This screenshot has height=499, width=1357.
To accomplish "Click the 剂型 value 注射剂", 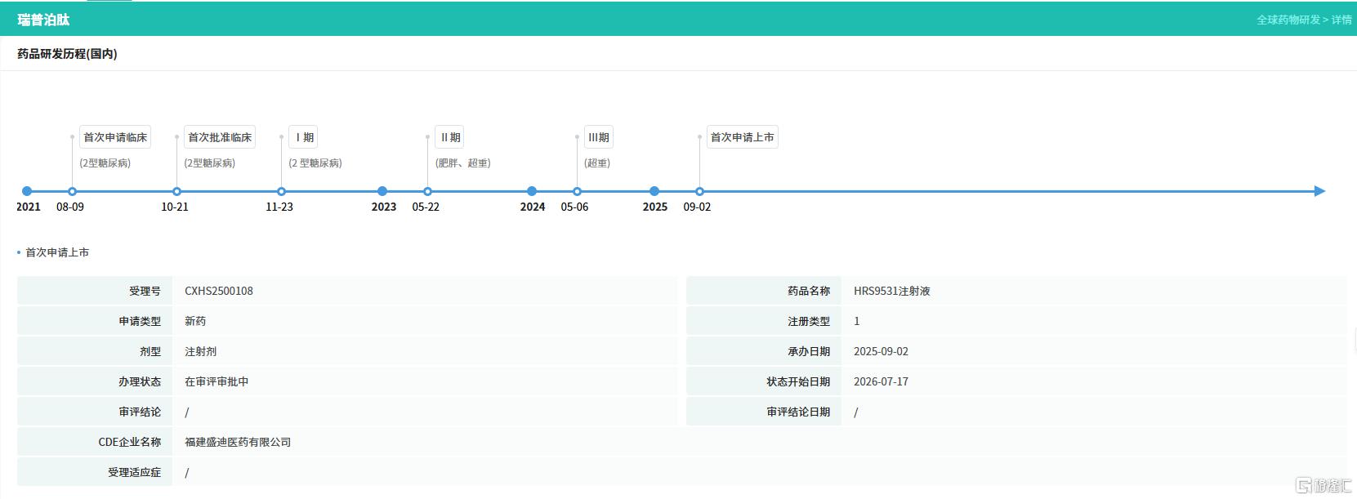I will (x=201, y=351).
